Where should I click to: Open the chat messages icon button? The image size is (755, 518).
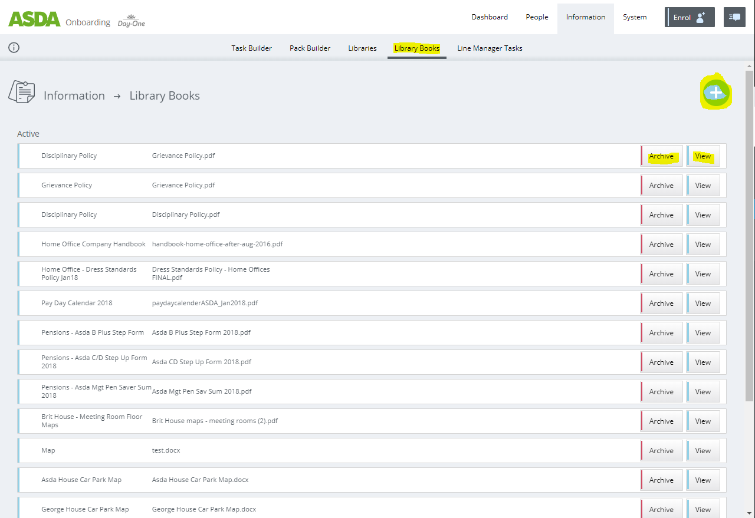point(734,17)
